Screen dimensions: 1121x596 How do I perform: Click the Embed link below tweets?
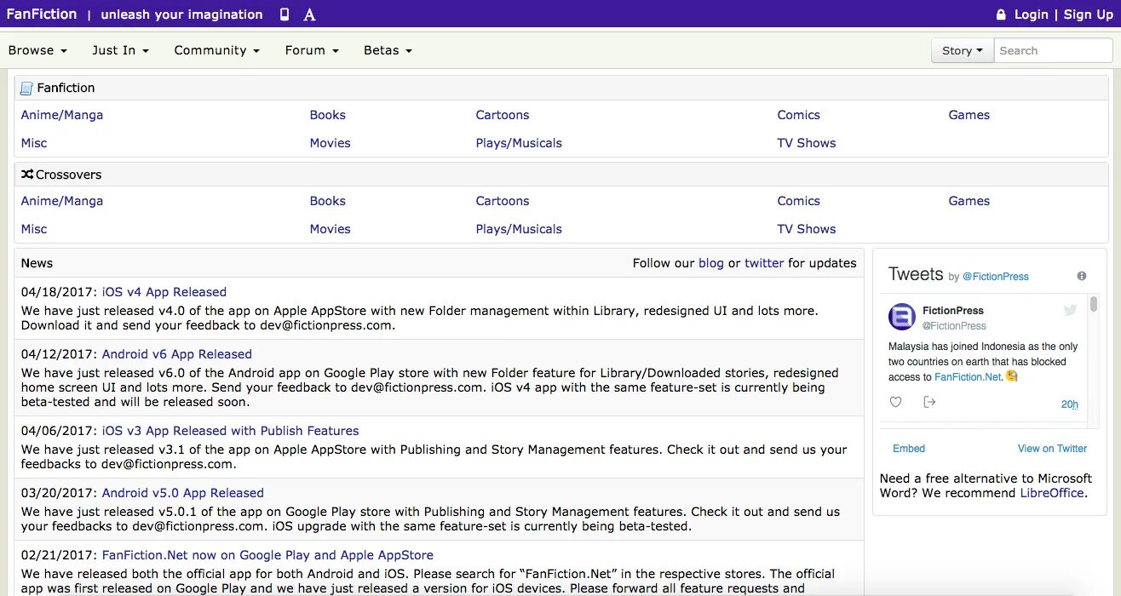tap(909, 449)
